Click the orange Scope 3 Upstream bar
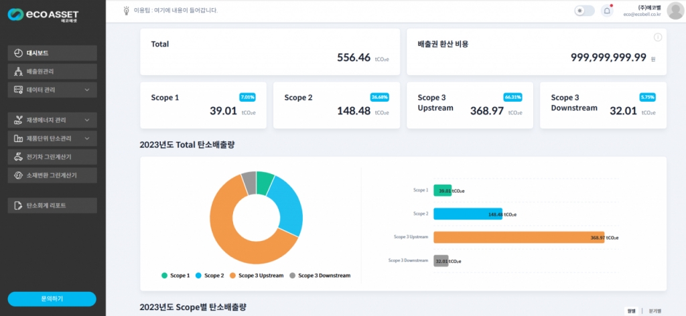 [x=519, y=237]
